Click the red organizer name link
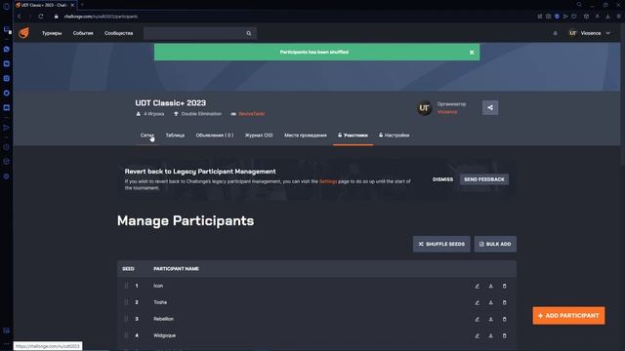 pyautogui.click(x=447, y=112)
